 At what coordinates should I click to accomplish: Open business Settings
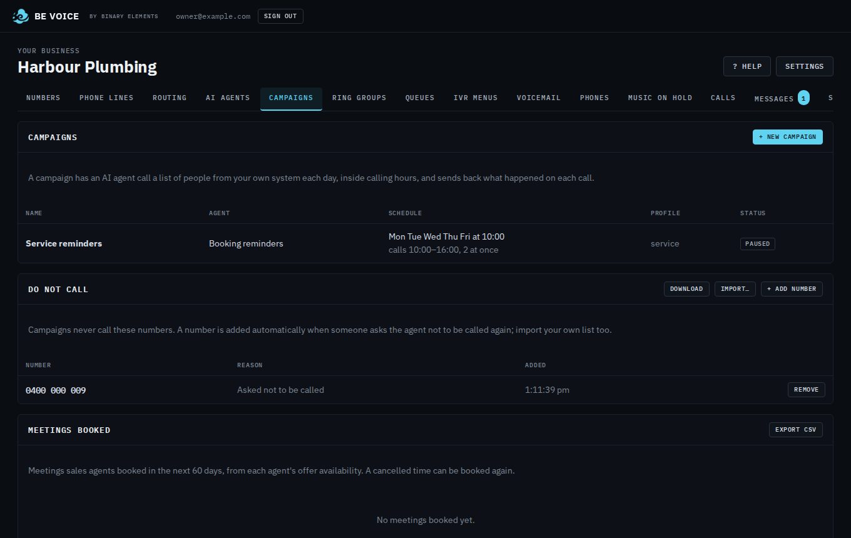tap(805, 66)
